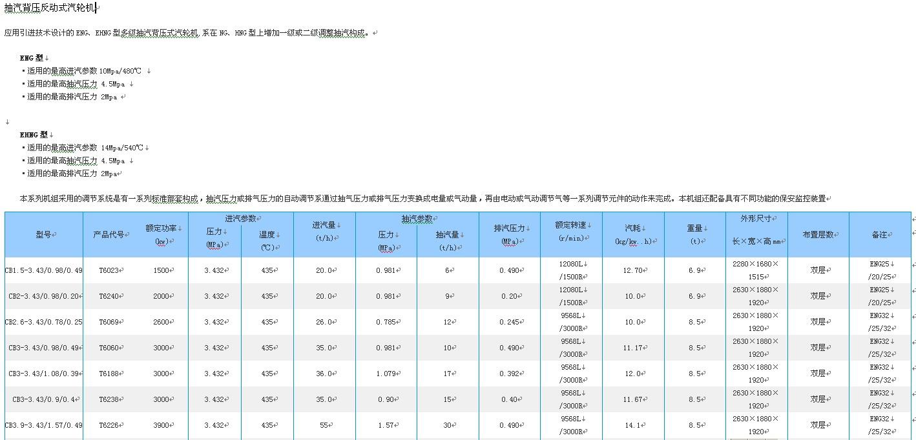
Task: Click the 外形尺寸 header cell
Action: click(756, 219)
